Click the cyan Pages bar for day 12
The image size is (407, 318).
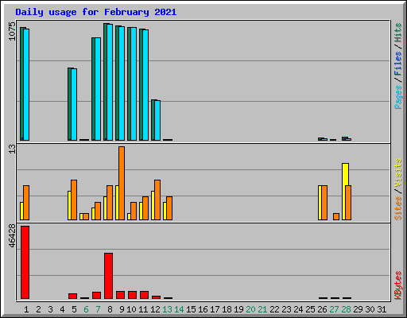click(x=157, y=120)
